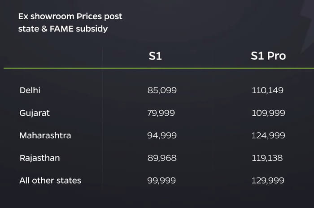Click the all-other-states S1 Pro price 129,999
This screenshot has width=314, height=208.
pyautogui.click(x=268, y=181)
